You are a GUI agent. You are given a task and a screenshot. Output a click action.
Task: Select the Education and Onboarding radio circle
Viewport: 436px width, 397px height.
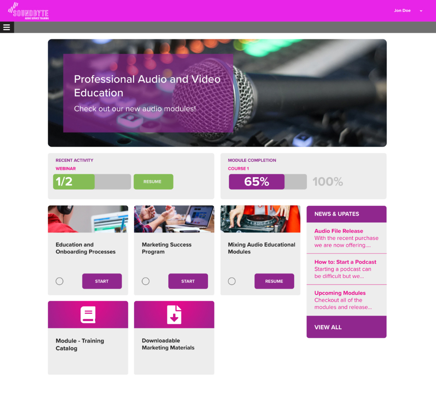tap(60, 281)
